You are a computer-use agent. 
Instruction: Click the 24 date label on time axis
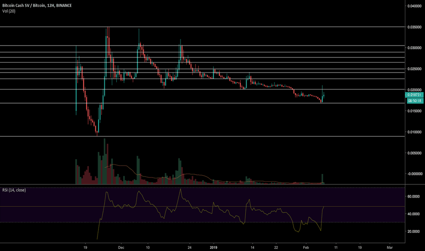click(x=189, y=247)
